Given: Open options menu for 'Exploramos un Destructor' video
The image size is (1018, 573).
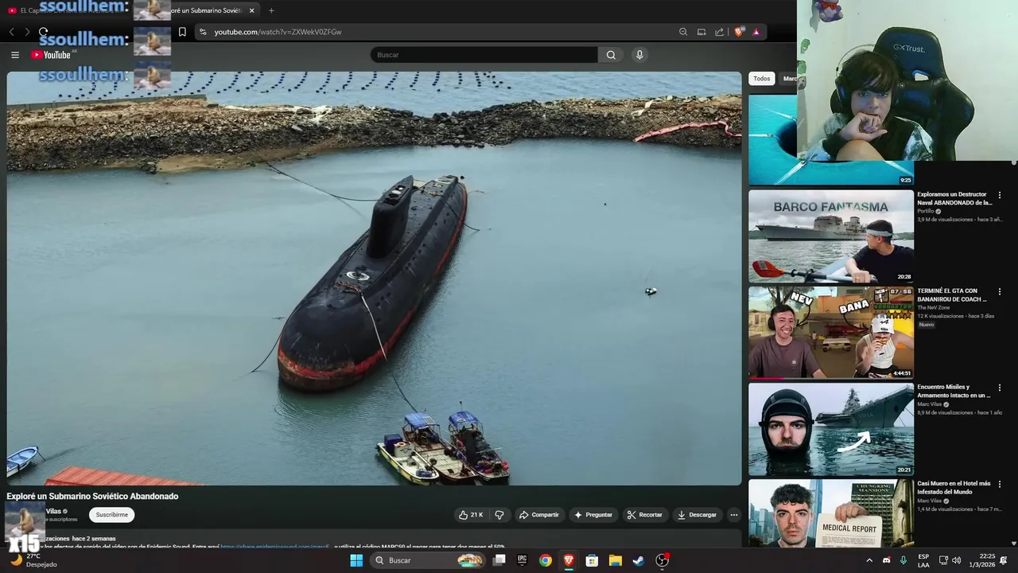Looking at the screenshot, I should 1000,195.
